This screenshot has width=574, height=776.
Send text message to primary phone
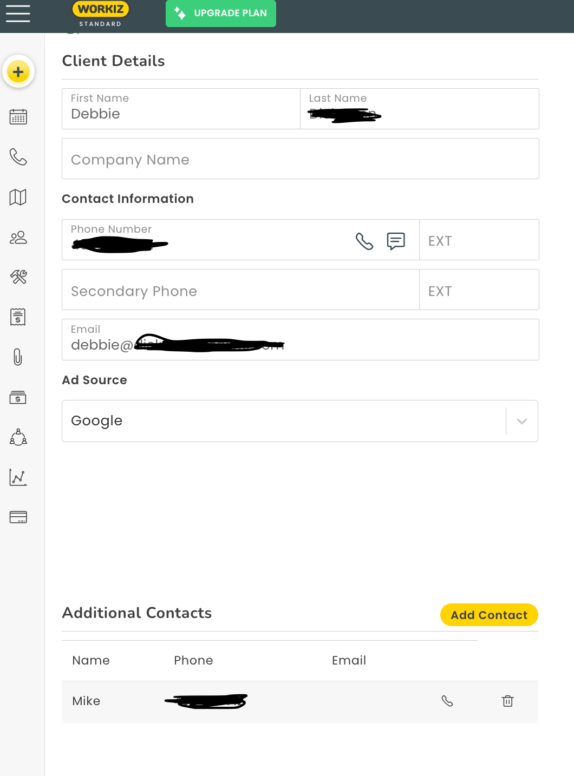pos(396,241)
